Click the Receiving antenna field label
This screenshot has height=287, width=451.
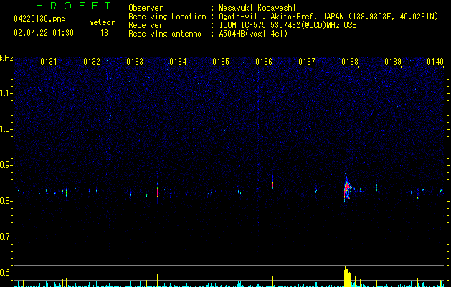pyautogui.click(x=165, y=34)
